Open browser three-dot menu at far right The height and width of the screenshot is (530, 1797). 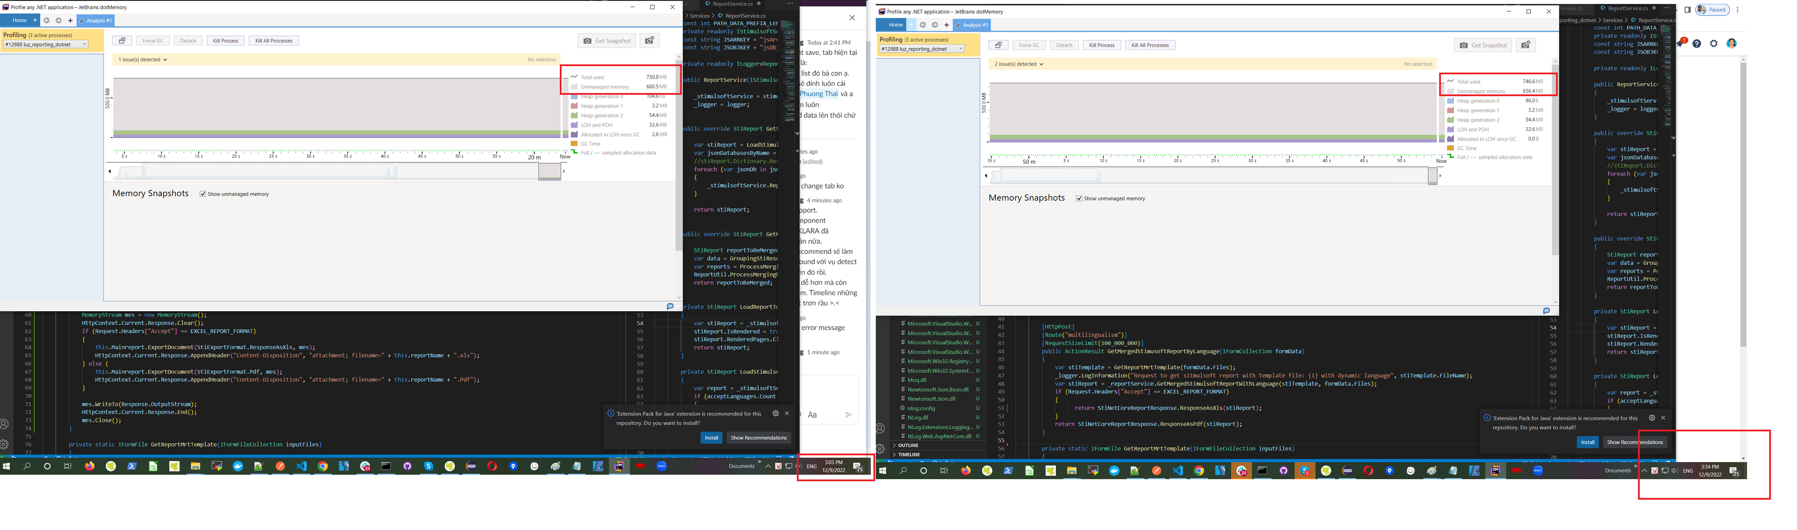pos(1738,10)
